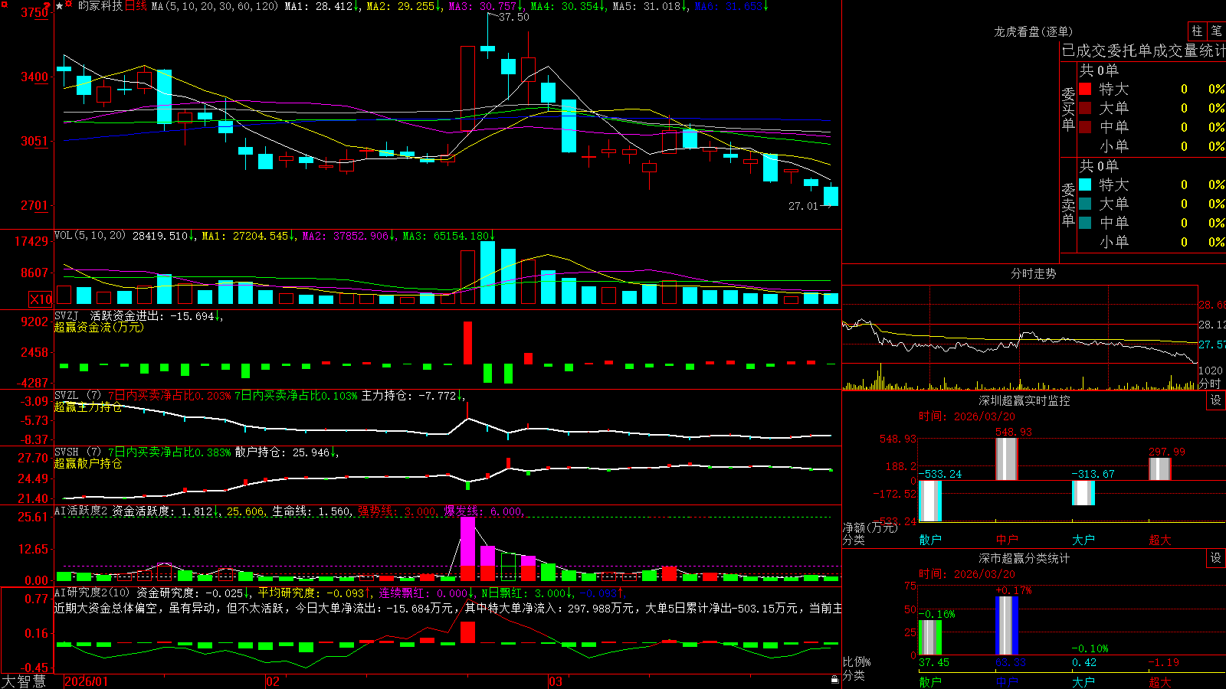The image size is (1226, 689).
Task: Click the teal 大单 sell-order swatch
Action: [x=1085, y=204]
